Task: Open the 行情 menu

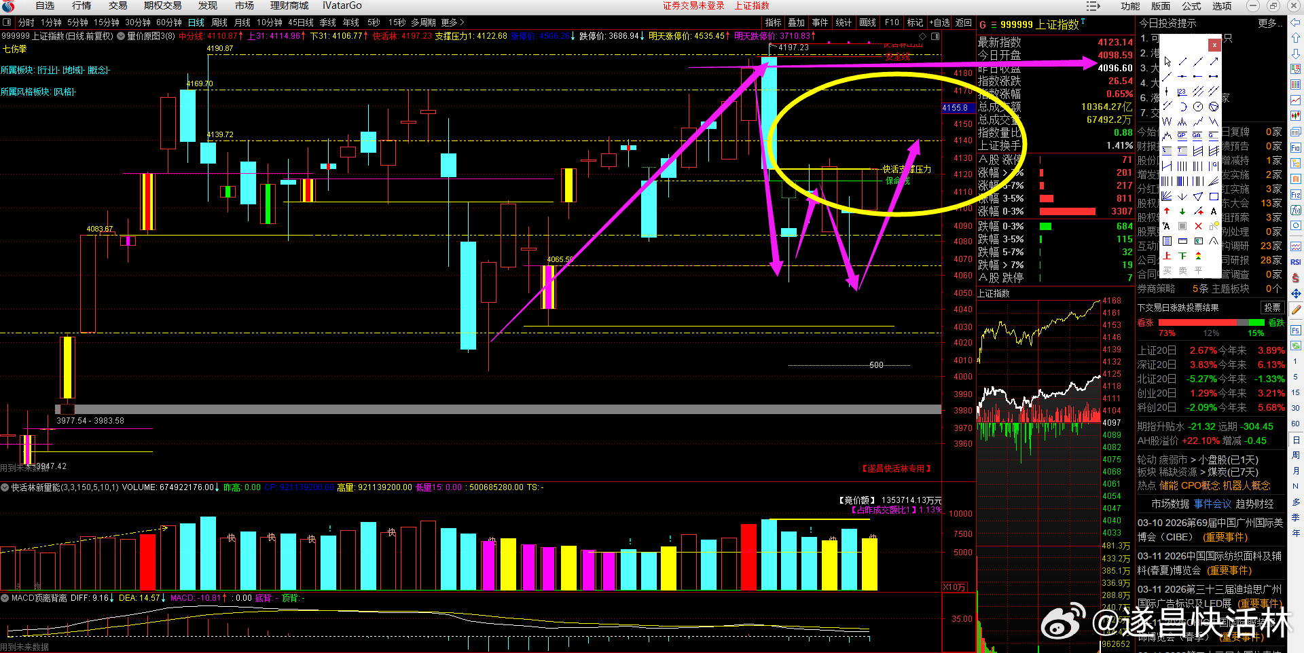Action: (81, 5)
